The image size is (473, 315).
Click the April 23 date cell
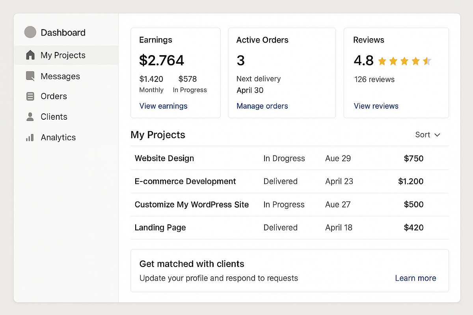pyautogui.click(x=339, y=182)
